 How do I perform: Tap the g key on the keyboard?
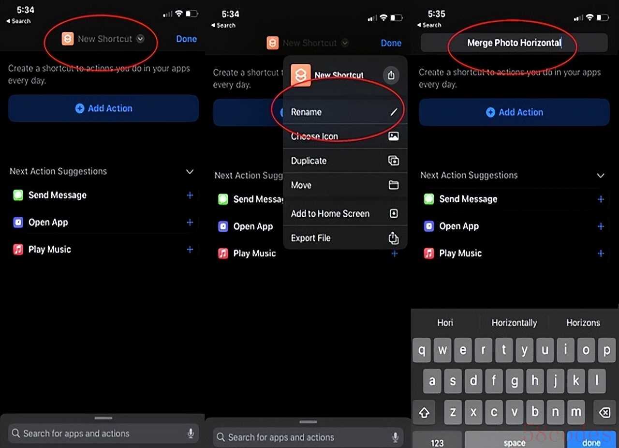[514, 381]
